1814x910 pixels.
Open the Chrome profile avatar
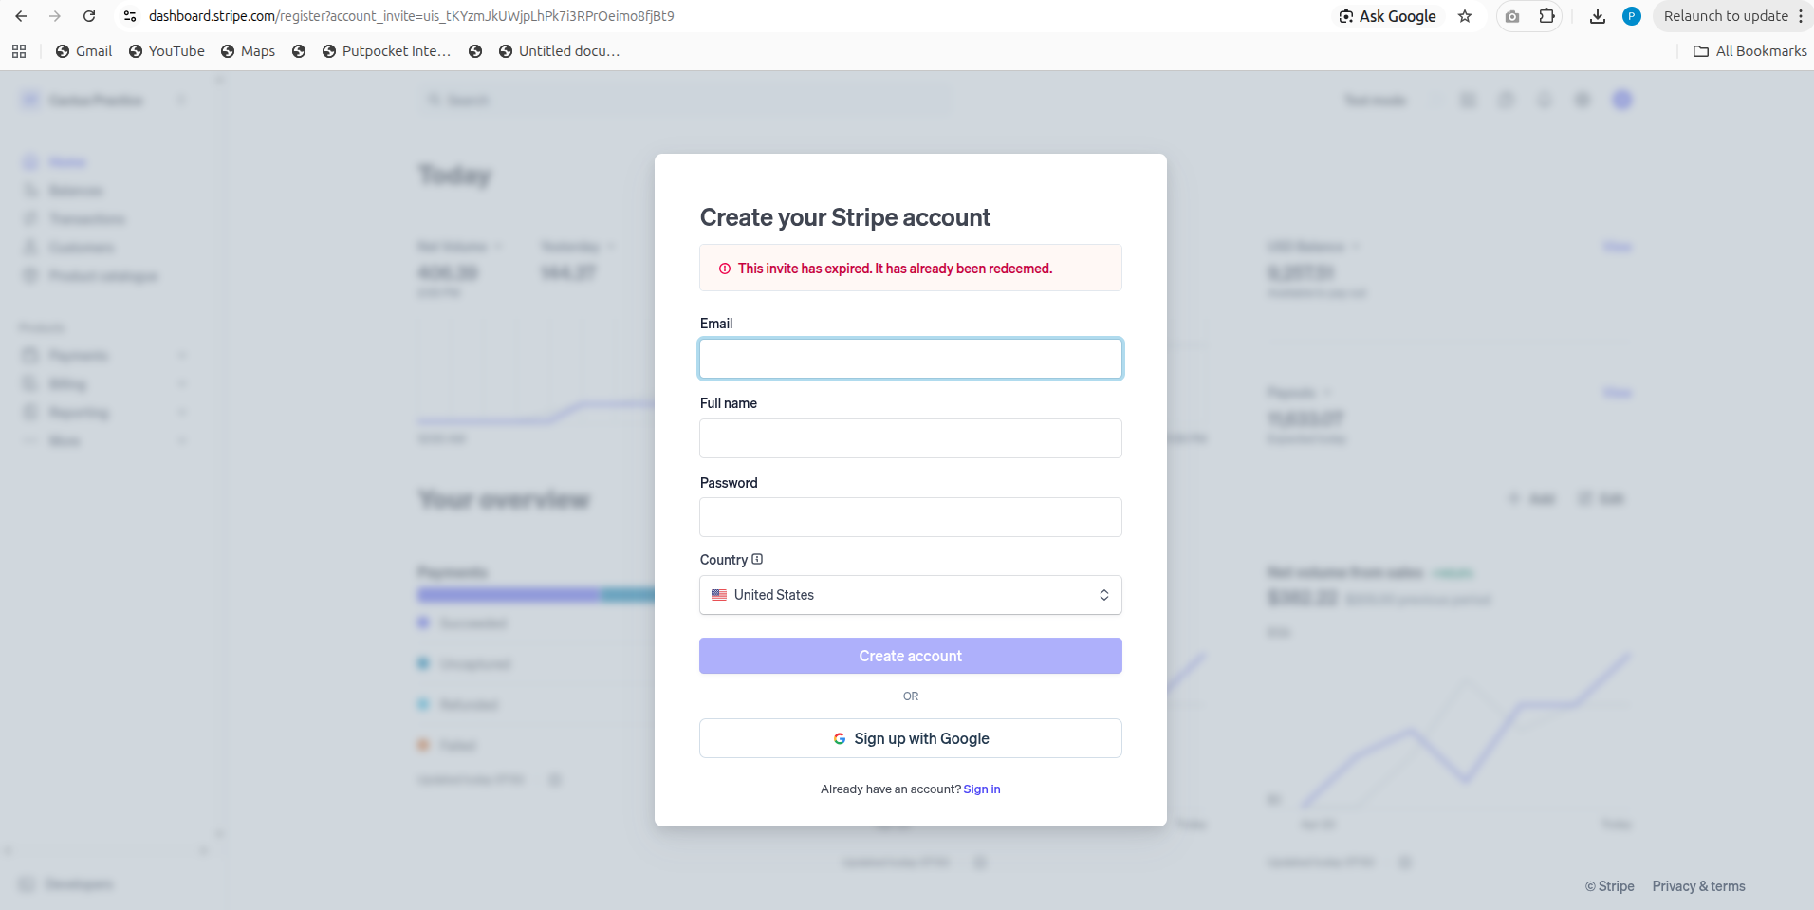pos(1632,16)
